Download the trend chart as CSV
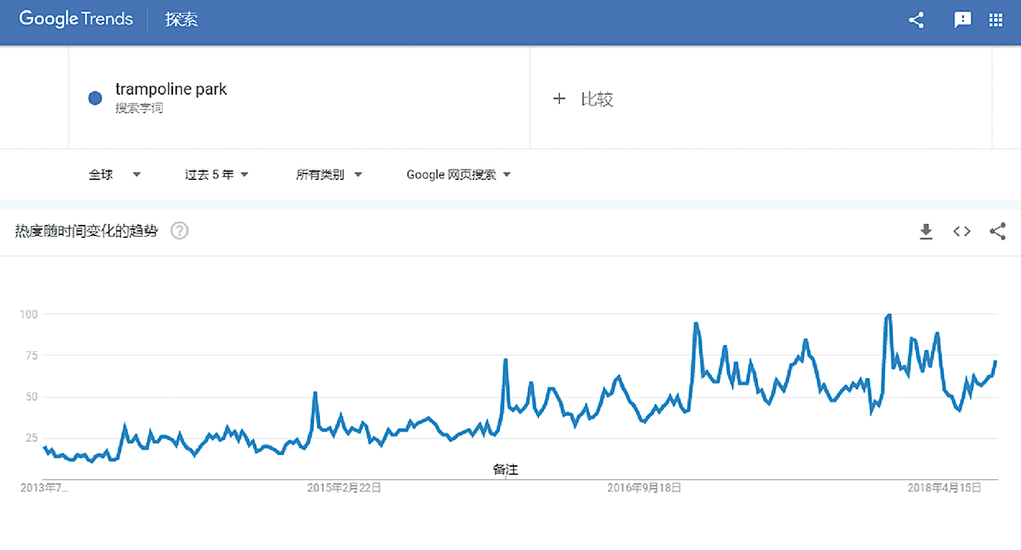 (x=926, y=231)
